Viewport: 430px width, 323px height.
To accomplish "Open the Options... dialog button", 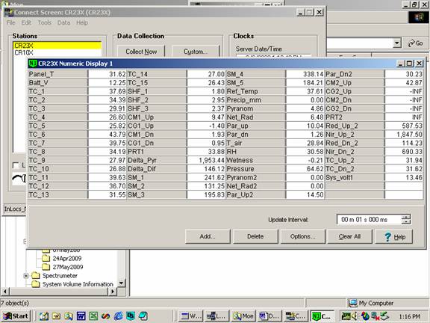I will (x=303, y=236).
